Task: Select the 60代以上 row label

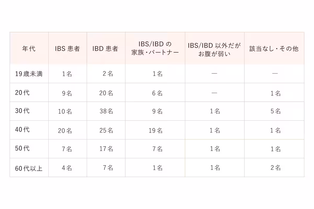Action: click(29, 168)
